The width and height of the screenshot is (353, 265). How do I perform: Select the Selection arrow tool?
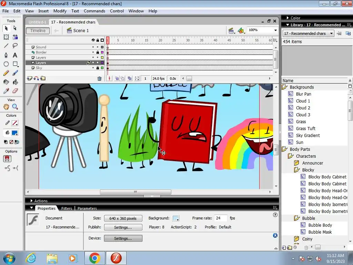tap(6, 28)
